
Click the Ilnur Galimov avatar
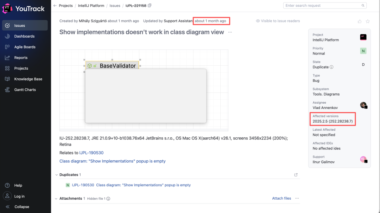[363, 160]
